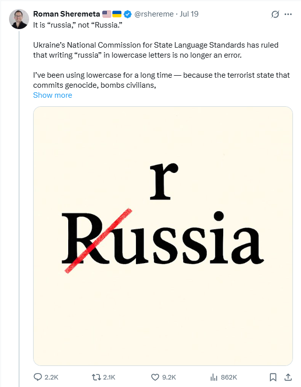The height and width of the screenshot is (387, 301).
Task: Share the post with the upload arrow icon
Action: click(x=288, y=377)
